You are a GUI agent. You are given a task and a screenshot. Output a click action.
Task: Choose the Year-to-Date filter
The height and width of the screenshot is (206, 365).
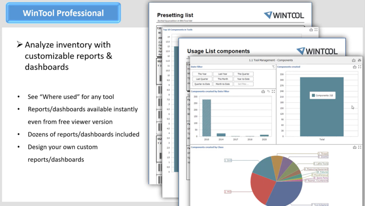pos(243,79)
